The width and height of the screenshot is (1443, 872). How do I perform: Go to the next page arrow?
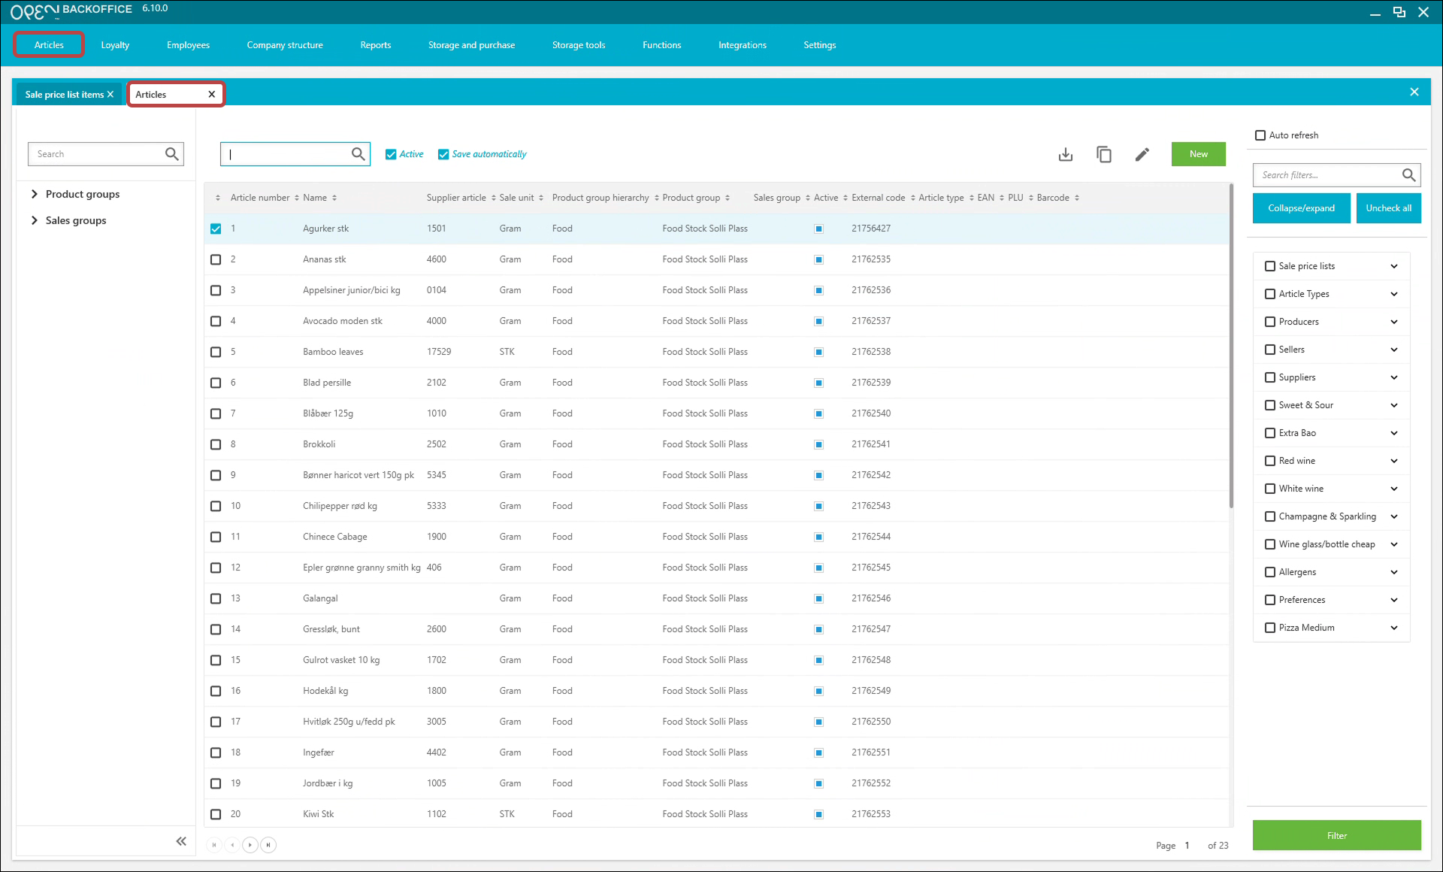250,845
